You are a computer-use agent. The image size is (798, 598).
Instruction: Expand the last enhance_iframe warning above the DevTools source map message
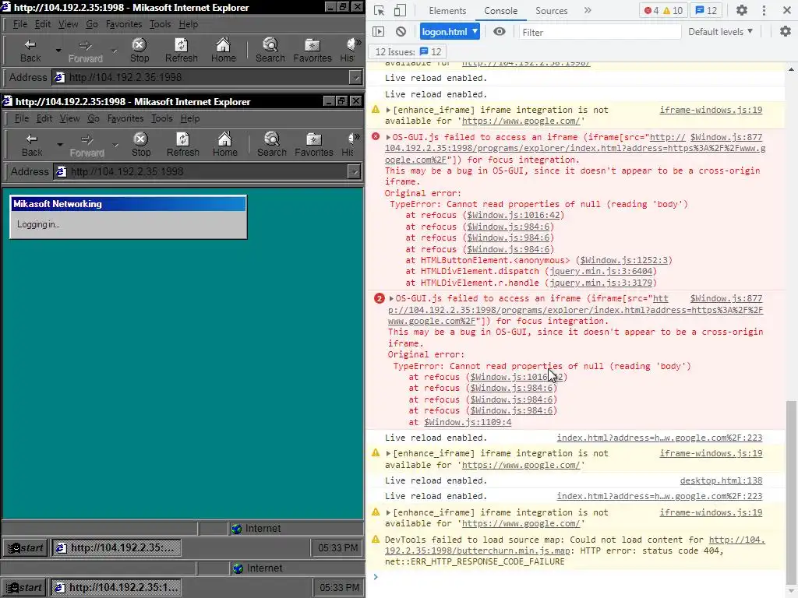388,512
